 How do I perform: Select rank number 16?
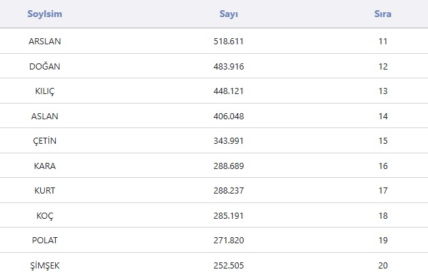(x=383, y=166)
